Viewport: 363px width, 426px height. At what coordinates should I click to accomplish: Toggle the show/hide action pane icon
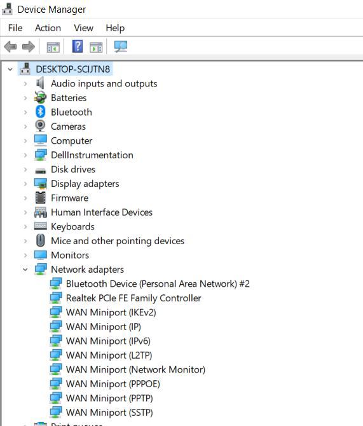pyautogui.click(x=96, y=47)
